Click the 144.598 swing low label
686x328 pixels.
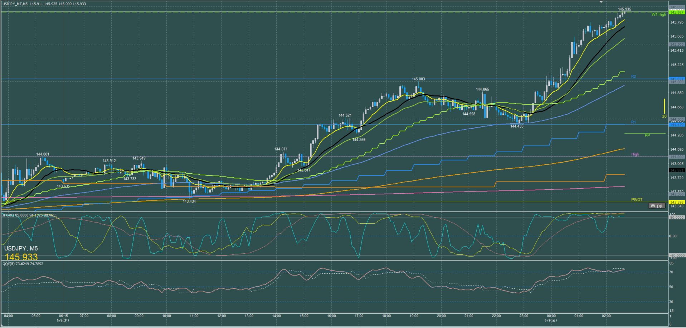[x=469, y=114]
